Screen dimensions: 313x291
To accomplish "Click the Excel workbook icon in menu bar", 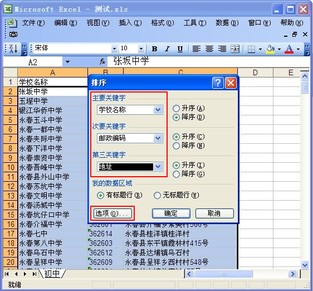I will click(12, 23).
